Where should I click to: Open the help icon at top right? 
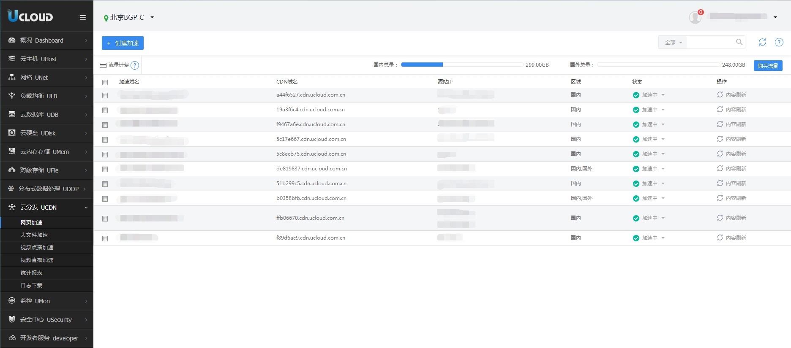(779, 42)
